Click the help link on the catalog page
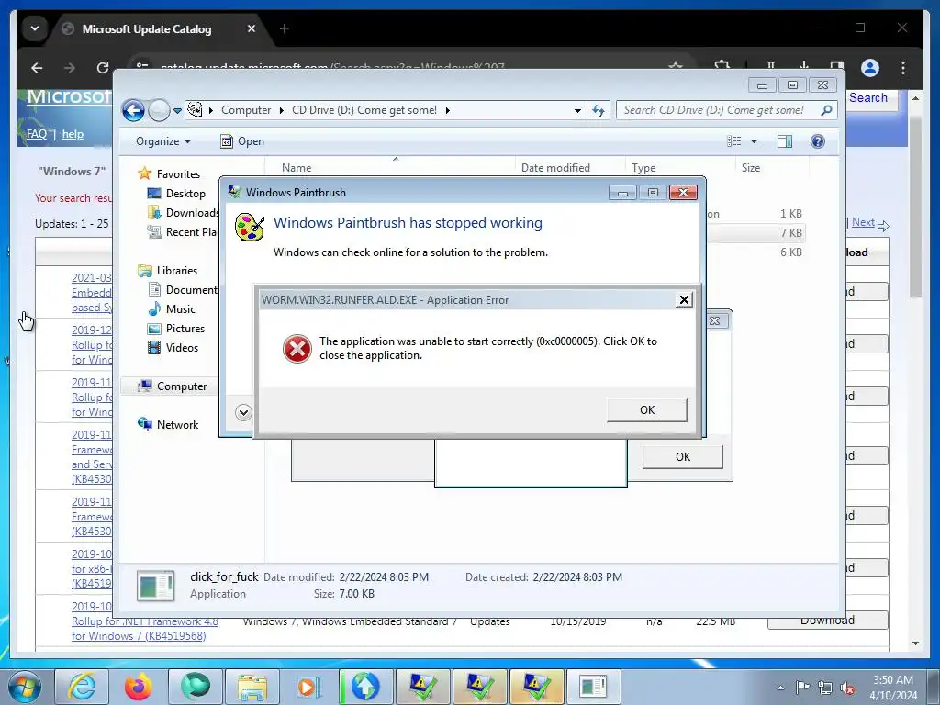940x705 pixels. click(73, 134)
